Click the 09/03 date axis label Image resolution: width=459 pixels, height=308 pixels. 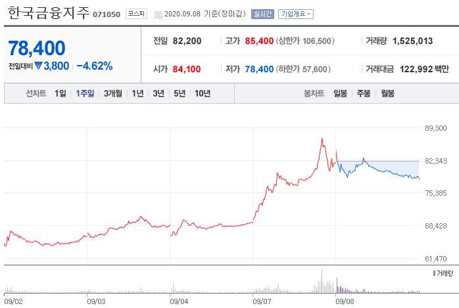pyautogui.click(x=96, y=301)
